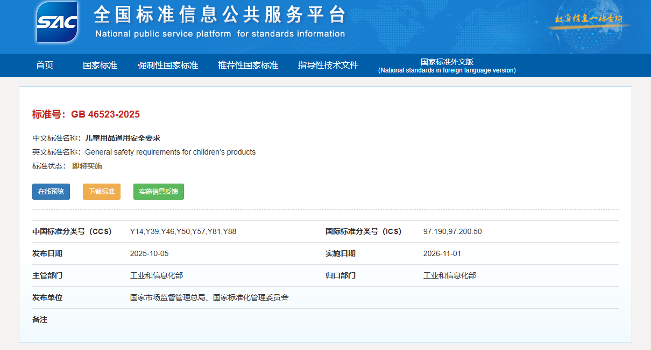Click the 备注 label

coord(40,319)
